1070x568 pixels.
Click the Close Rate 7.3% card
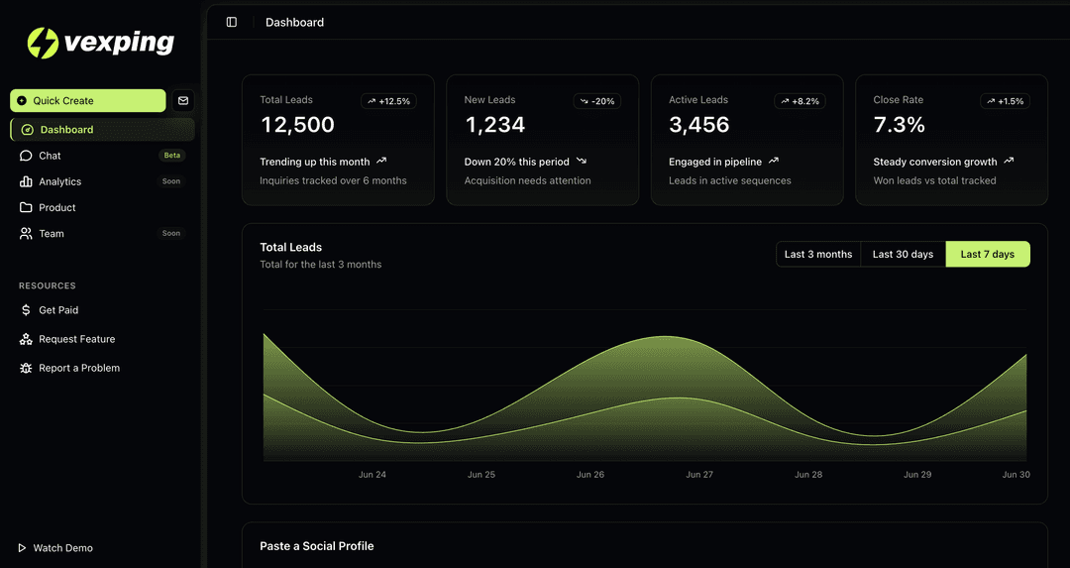coord(951,140)
